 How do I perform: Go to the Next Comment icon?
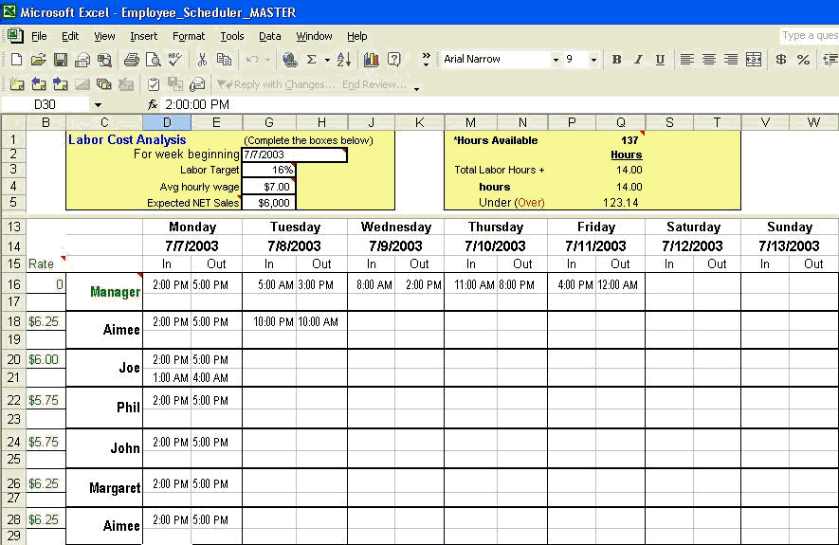pyautogui.click(x=61, y=84)
